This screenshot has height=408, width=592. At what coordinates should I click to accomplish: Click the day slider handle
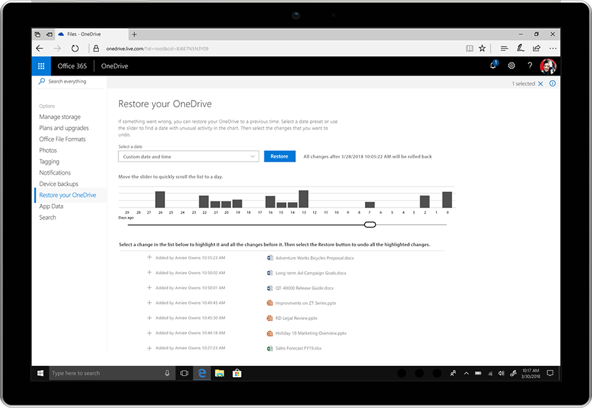tap(370, 224)
